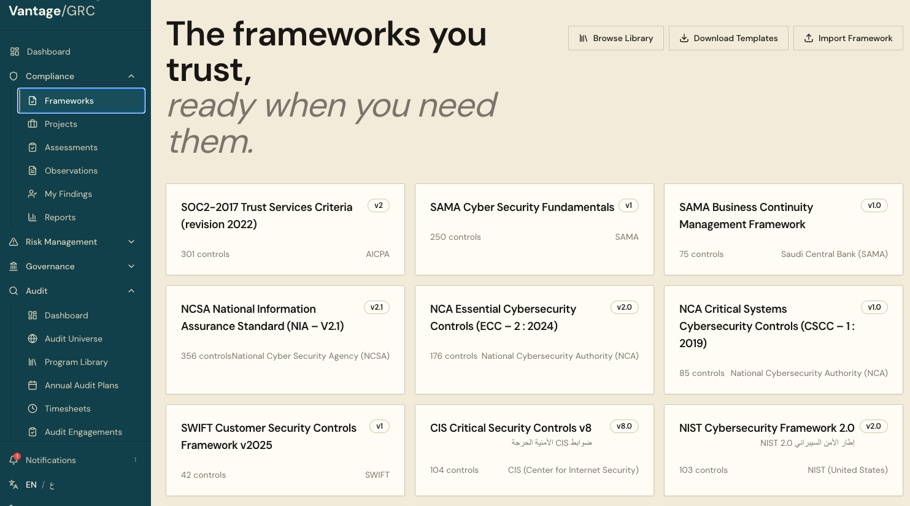910x506 pixels.
Task: Click the Audit magnifier icon
Action: 13,291
